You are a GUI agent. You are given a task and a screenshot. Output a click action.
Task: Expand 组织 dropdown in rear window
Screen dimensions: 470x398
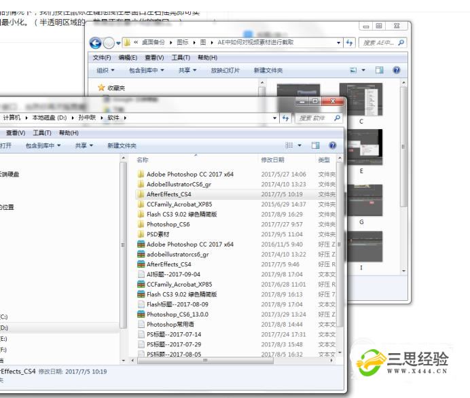click(105, 71)
